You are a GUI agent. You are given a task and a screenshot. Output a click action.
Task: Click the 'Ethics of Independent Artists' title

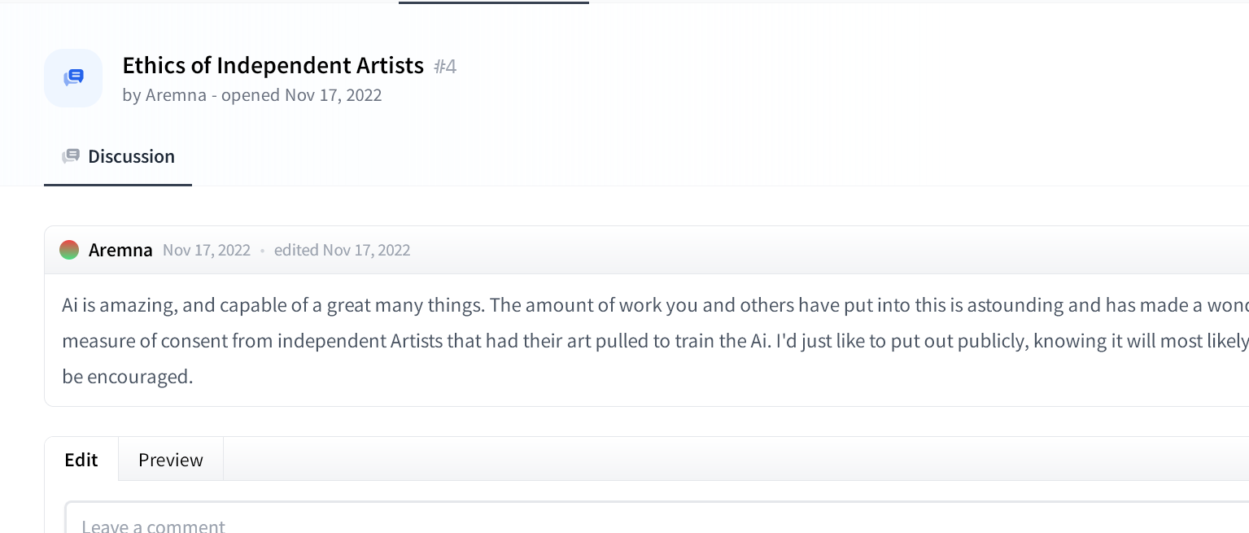(x=273, y=65)
